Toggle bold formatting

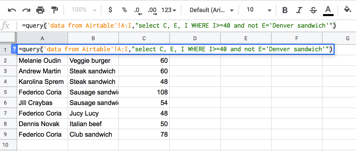285,10
